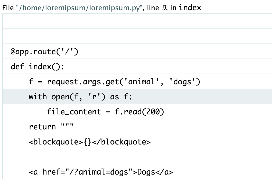Click the first empty row in traceback

coord(137,21)
